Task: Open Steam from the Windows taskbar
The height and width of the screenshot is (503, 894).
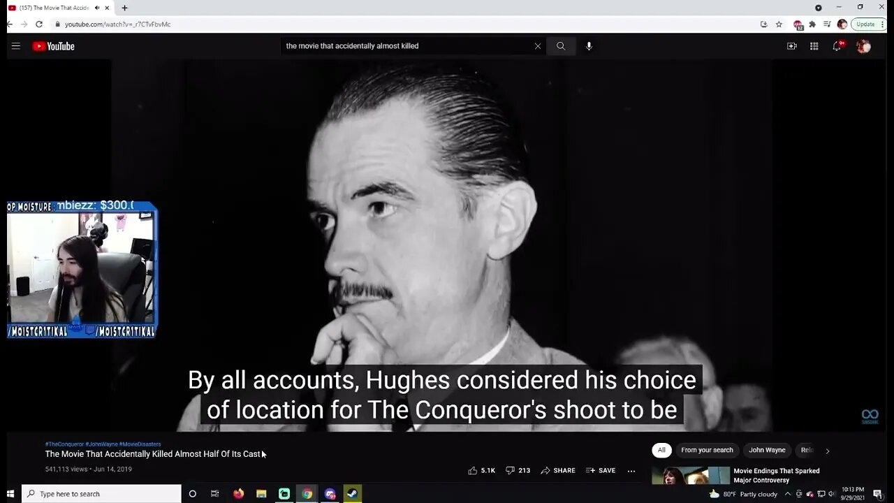Action: [353, 494]
